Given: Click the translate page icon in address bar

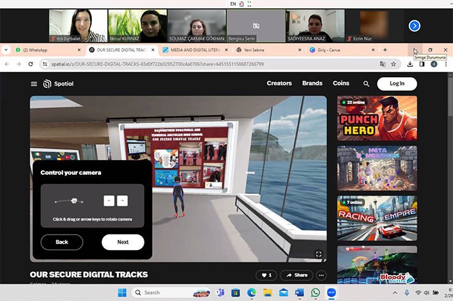Looking at the screenshot, I should coord(382,64).
